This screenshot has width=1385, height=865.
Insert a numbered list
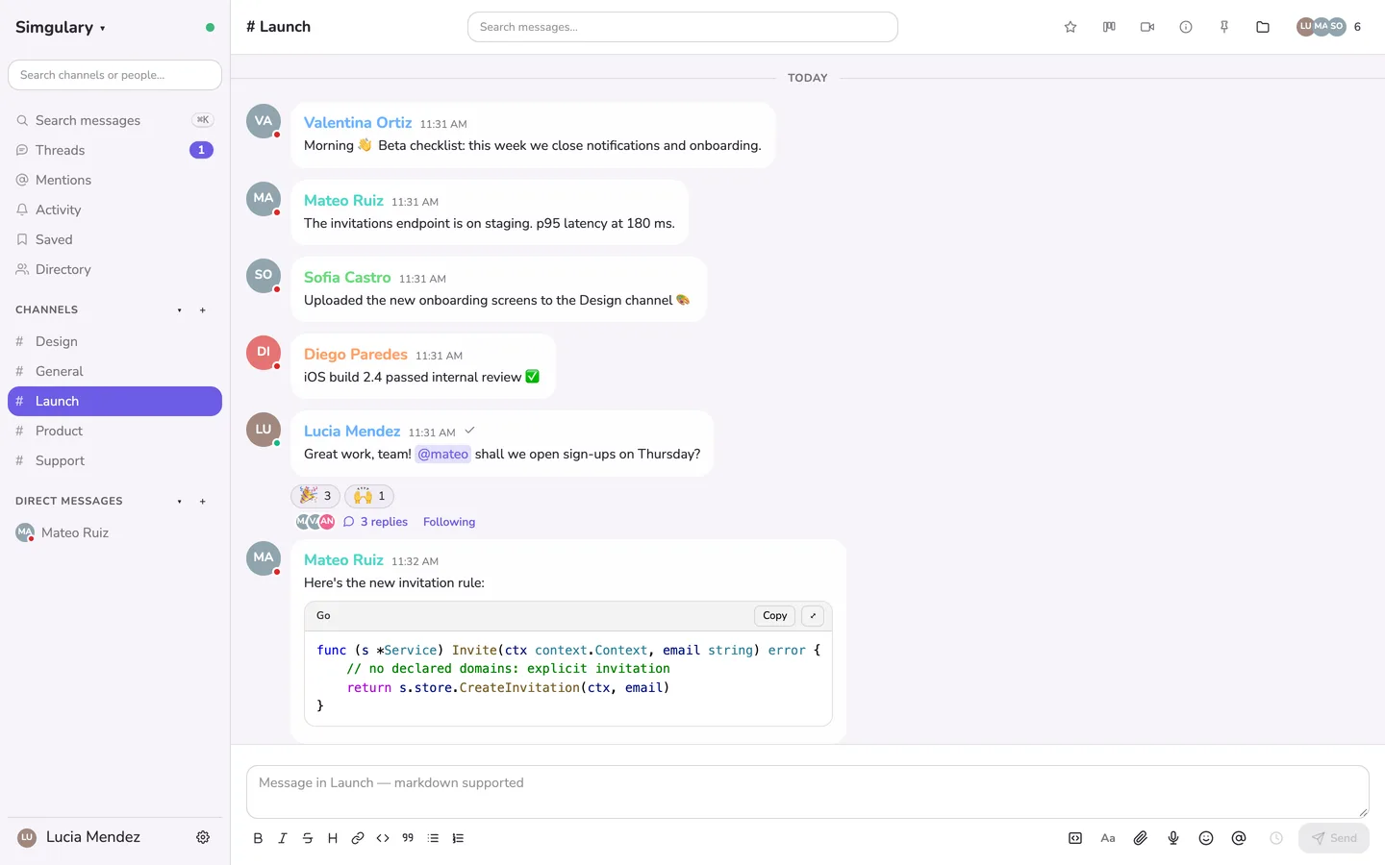coord(458,838)
